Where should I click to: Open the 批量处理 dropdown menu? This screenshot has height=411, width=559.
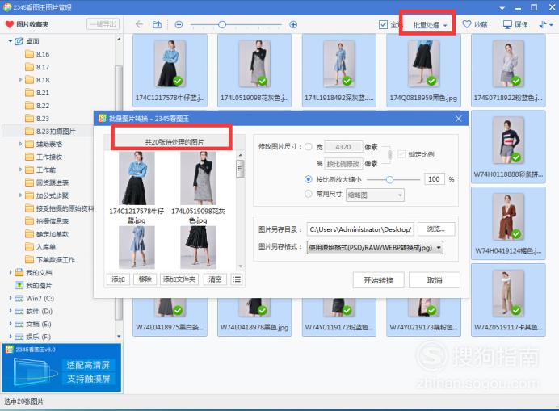[430, 25]
